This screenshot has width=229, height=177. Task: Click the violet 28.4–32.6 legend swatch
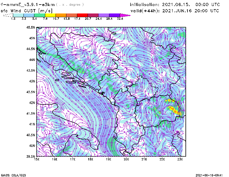point(114,15)
